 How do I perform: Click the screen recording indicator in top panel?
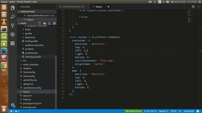point(150,2)
